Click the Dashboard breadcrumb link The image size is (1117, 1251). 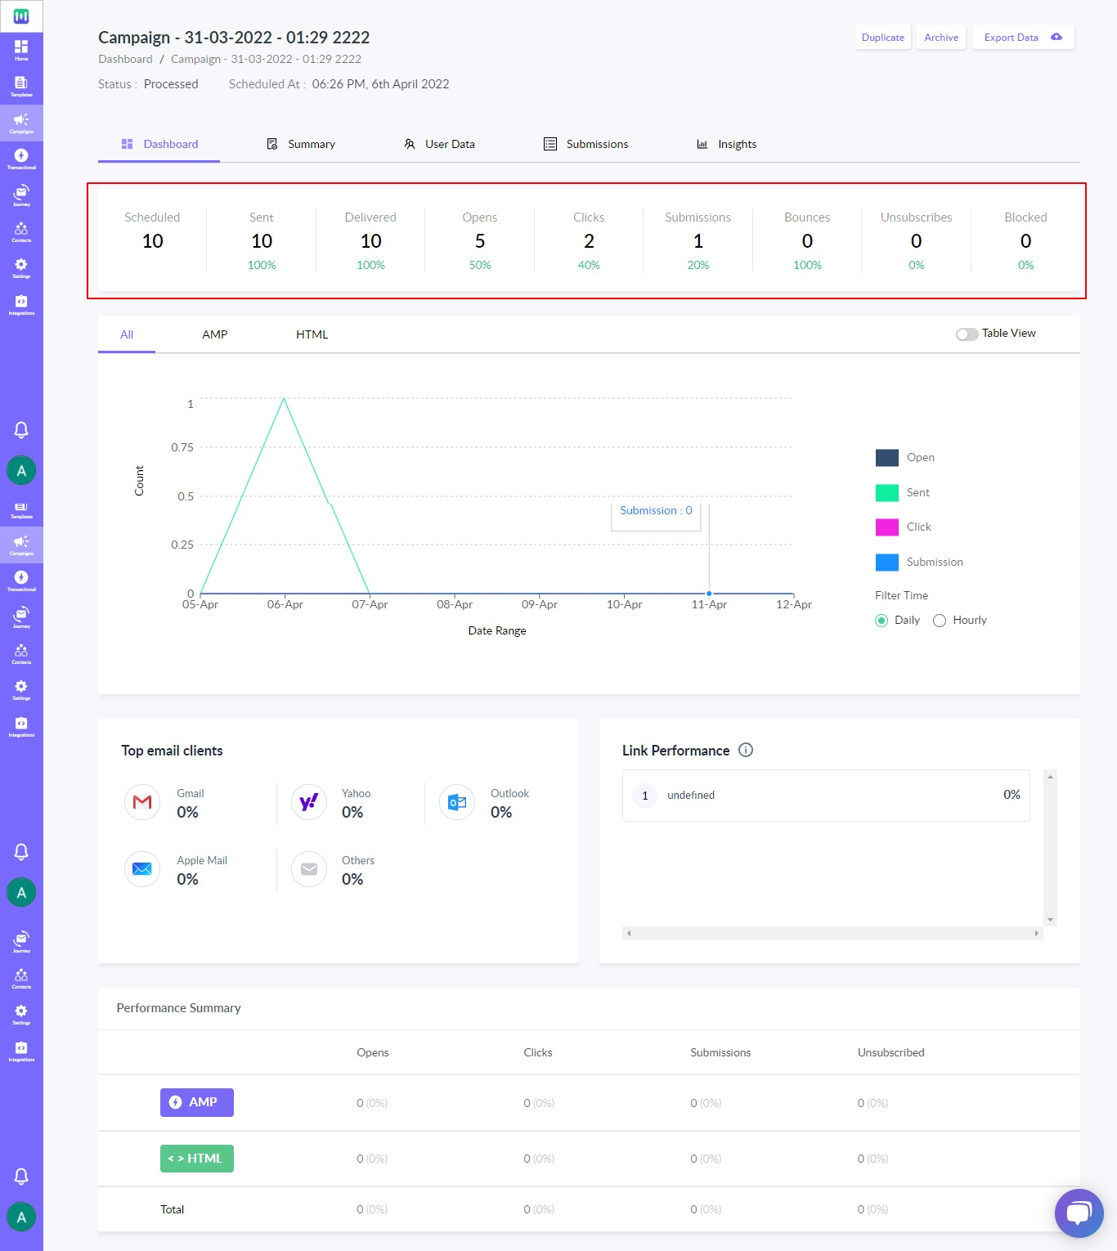point(125,59)
